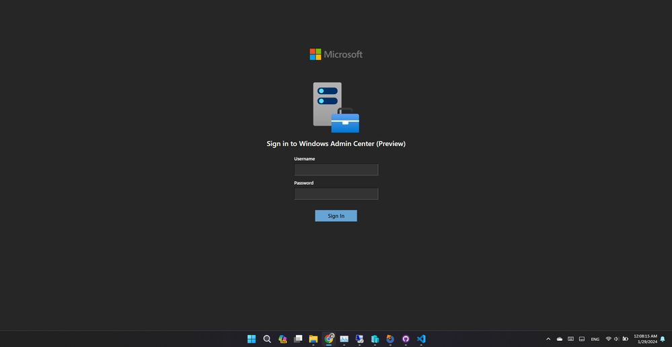Click the battery tray icon

[626, 339]
